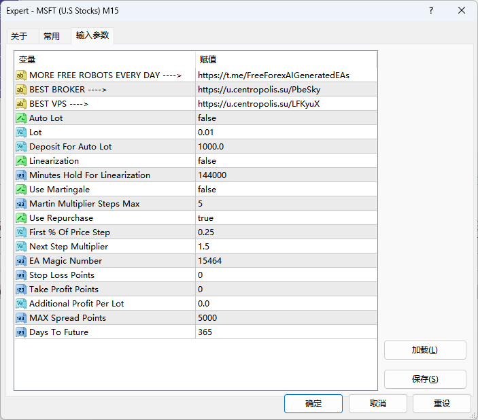The height and width of the screenshot is (420, 478).
Task: Switch to the 关于 tab
Action: pos(19,37)
